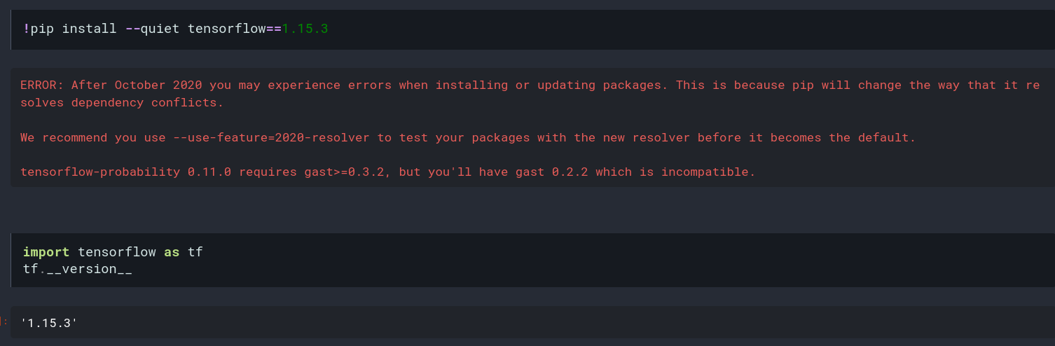Screen dimensions: 1055x346
Task: Click the red 'ERROR:' label in output
Action: [x=42, y=85]
